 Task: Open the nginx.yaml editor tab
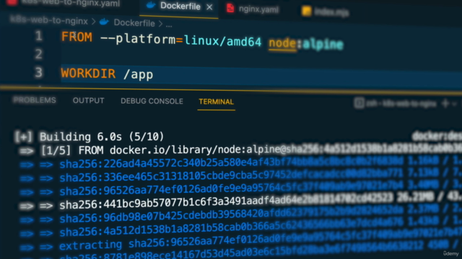(x=253, y=9)
